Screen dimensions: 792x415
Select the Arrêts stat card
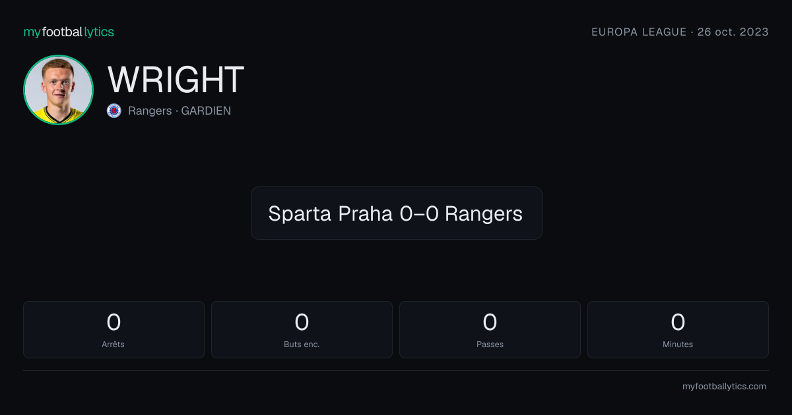point(114,329)
